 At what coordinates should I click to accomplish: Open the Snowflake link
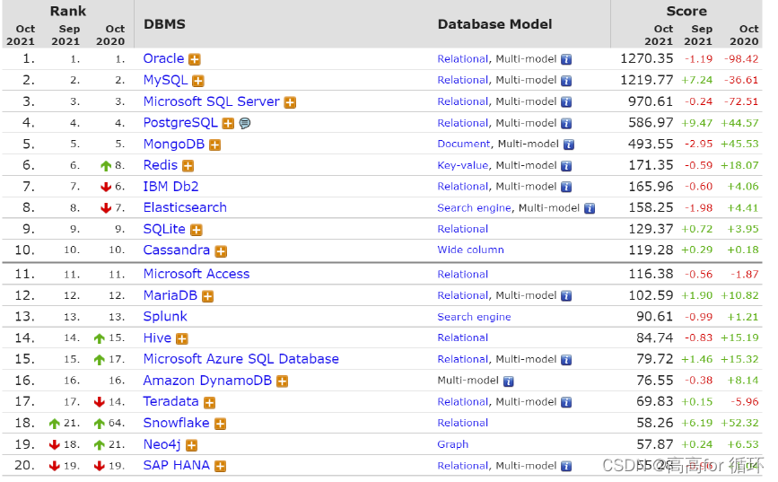[x=176, y=423]
